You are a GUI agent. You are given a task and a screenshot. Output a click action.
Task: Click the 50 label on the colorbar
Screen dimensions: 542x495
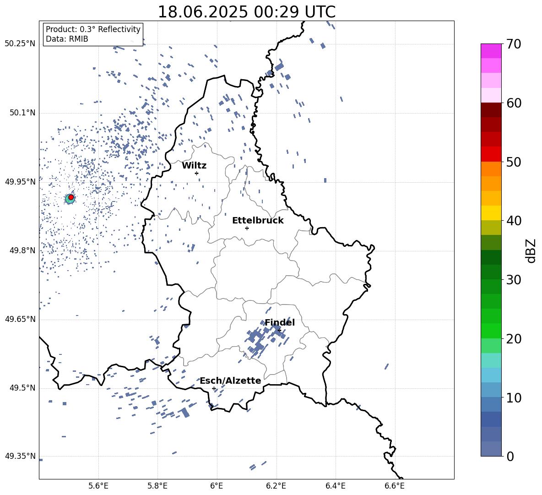tap(514, 162)
